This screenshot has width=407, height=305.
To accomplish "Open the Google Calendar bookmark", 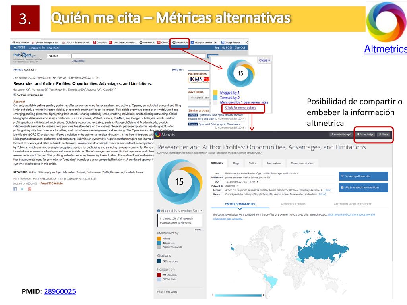I will tap(205, 42).
